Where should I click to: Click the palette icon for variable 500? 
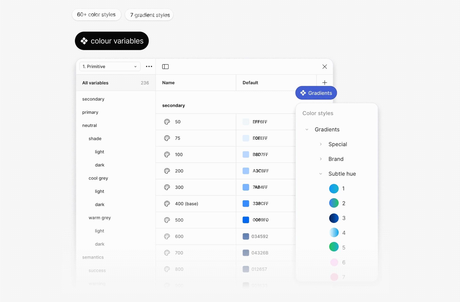click(167, 220)
